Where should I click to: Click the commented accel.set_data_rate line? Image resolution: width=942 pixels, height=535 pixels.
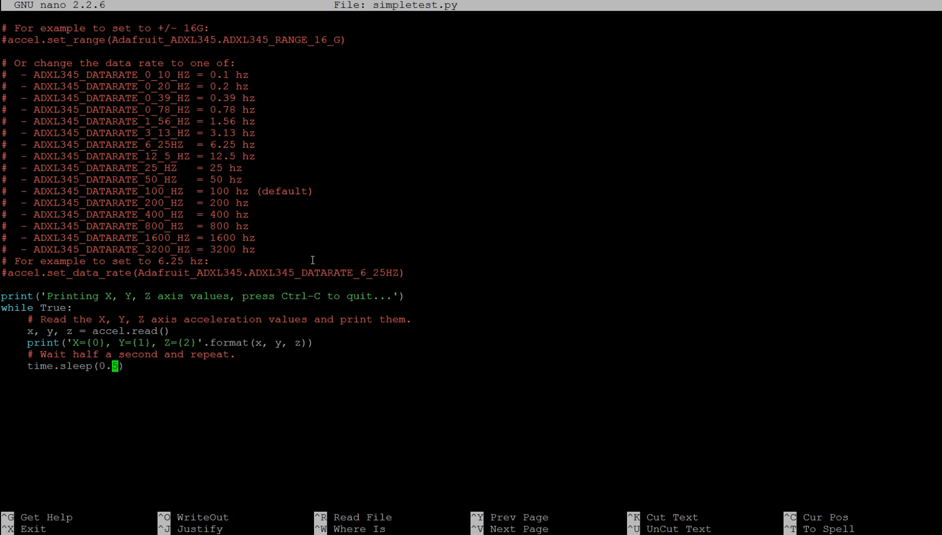click(202, 273)
